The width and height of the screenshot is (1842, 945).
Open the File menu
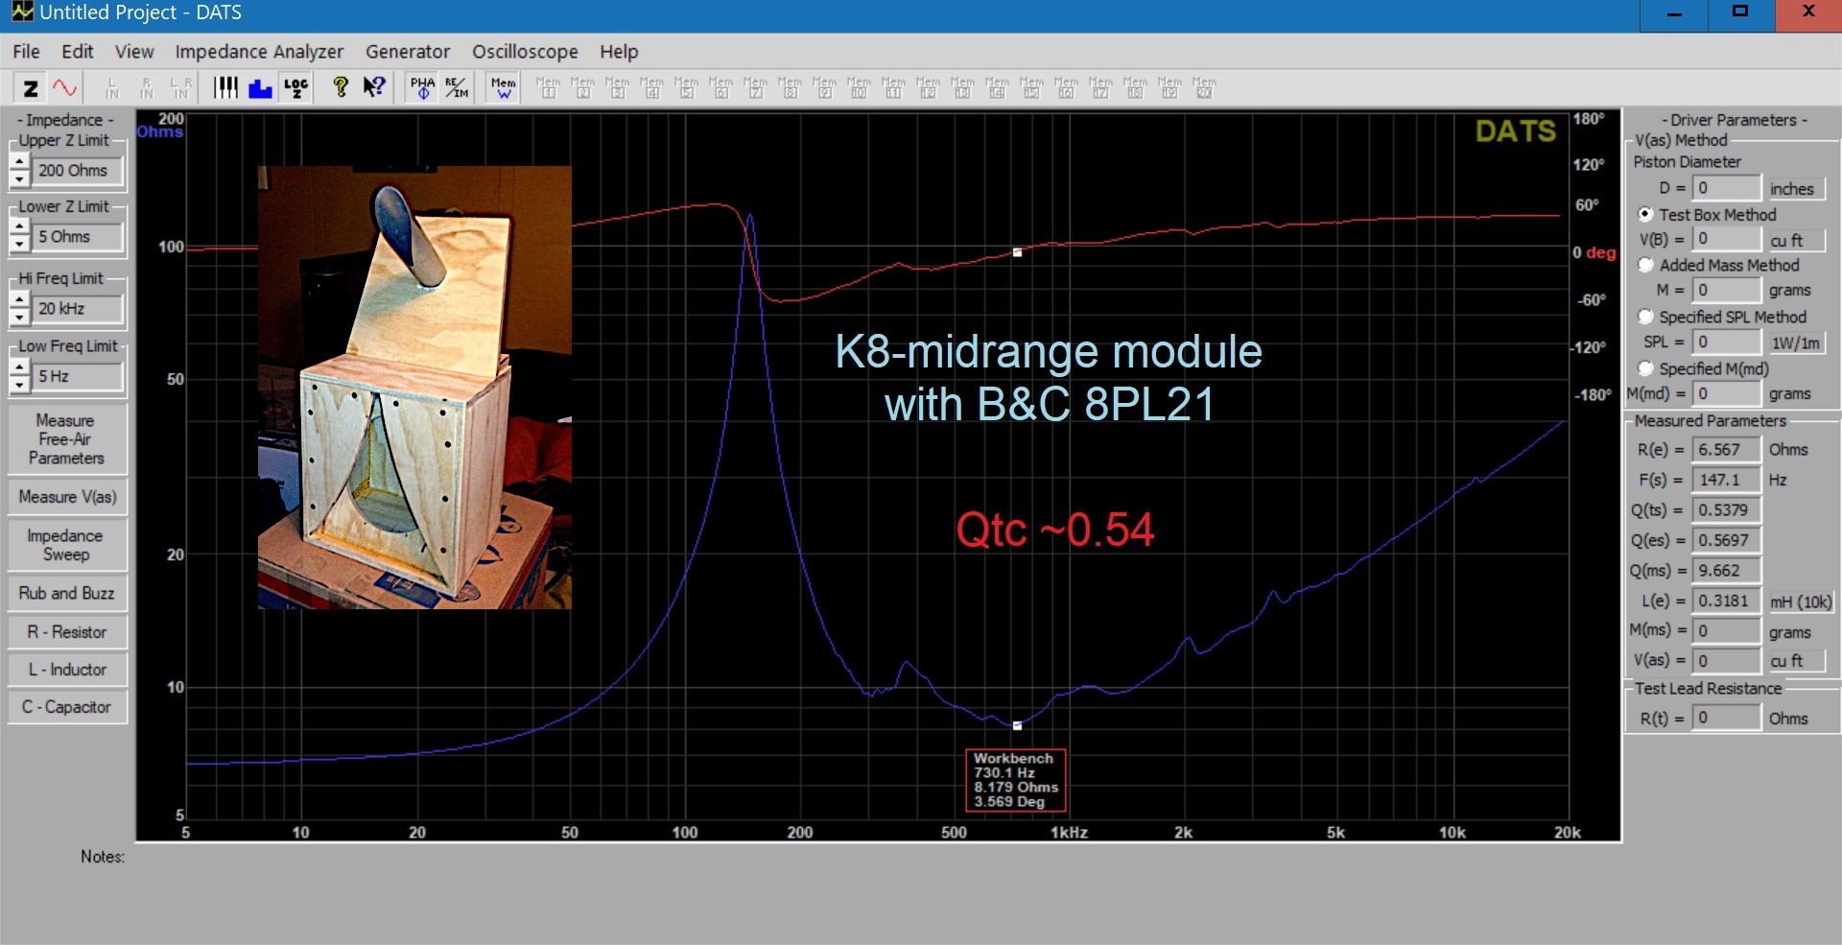click(26, 52)
